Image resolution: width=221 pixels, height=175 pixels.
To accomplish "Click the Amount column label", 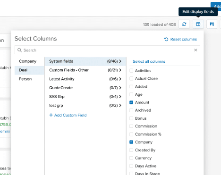I will [142, 102].
